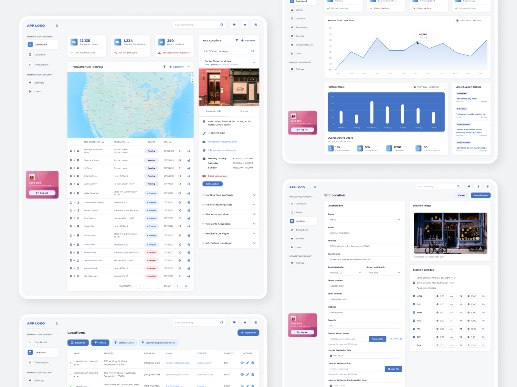The image size is (517, 387).
Task: Click filter icon next to Your Locations
Action: pyautogui.click(x=237, y=41)
